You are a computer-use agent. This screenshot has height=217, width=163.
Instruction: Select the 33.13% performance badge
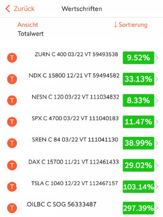[x=139, y=79]
